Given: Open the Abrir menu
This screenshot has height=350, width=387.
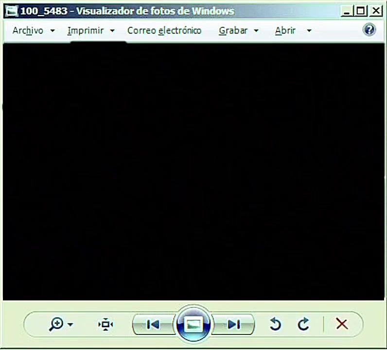Looking at the screenshot, I should pos(285,31).
